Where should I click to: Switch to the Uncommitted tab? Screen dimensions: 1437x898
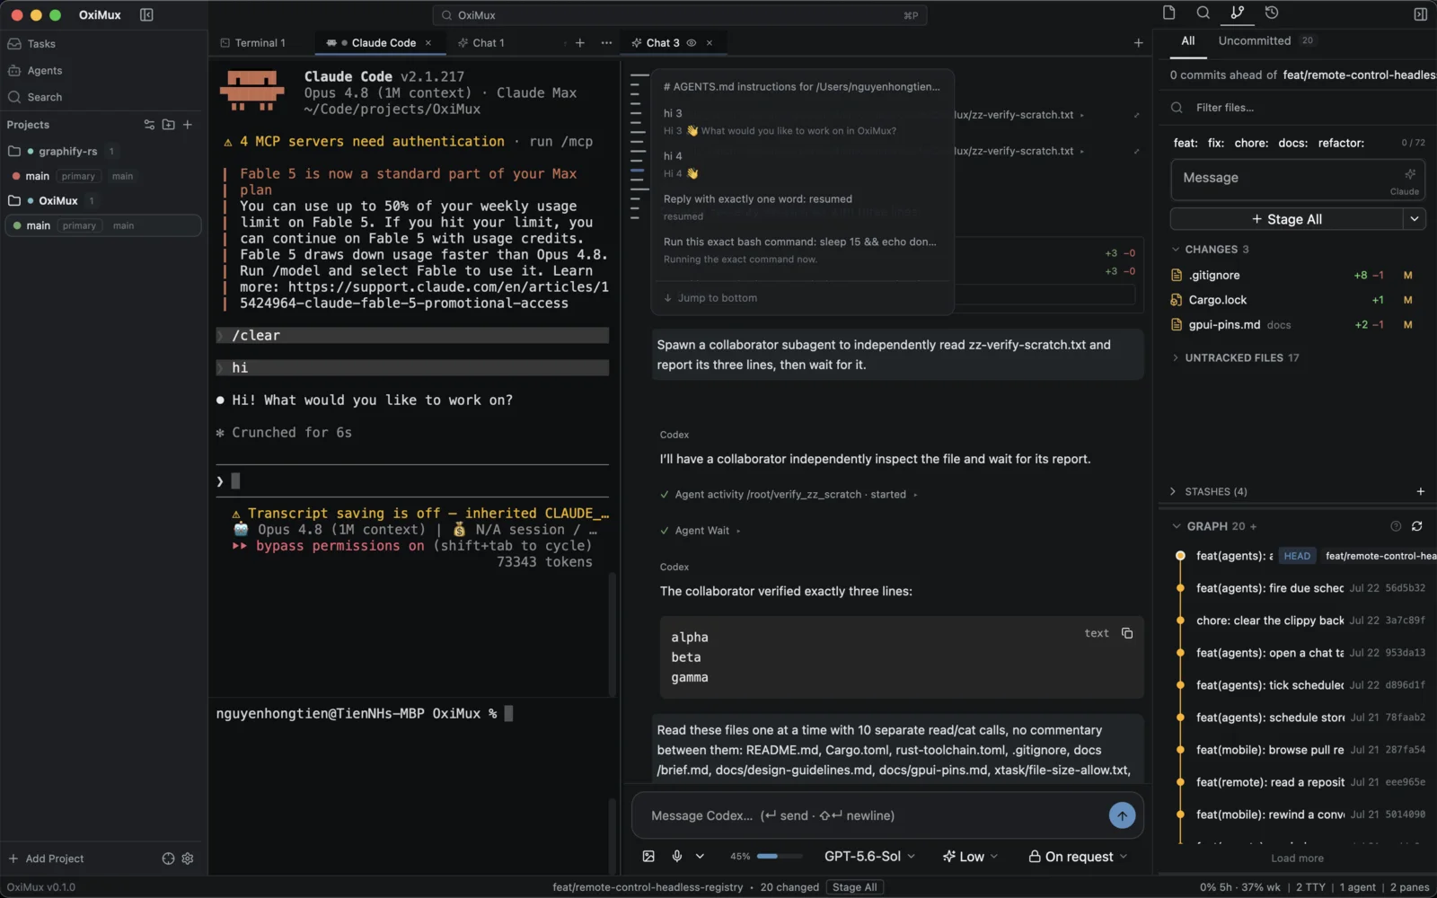(1265, 40)
